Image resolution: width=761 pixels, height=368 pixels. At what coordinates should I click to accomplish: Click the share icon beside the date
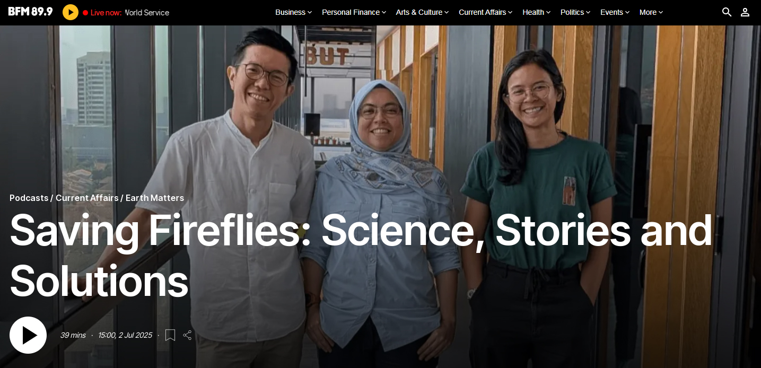(187, 335)
